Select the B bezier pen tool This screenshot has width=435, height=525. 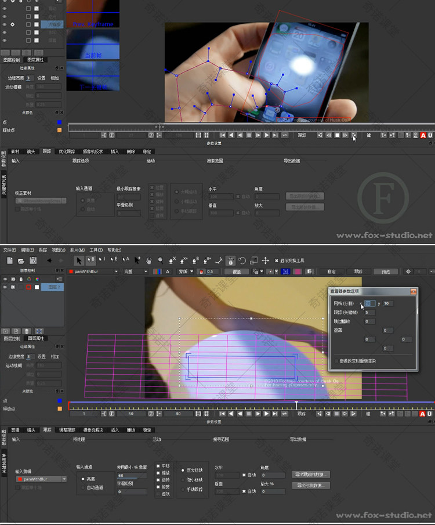195,260
